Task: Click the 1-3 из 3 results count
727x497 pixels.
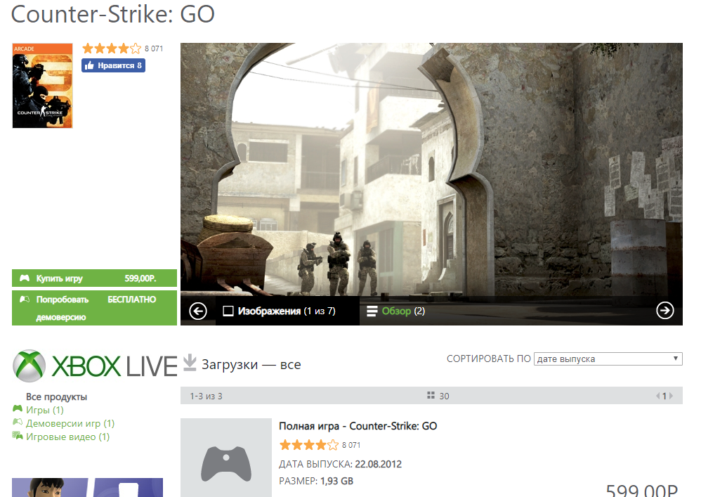Action: 207,396
